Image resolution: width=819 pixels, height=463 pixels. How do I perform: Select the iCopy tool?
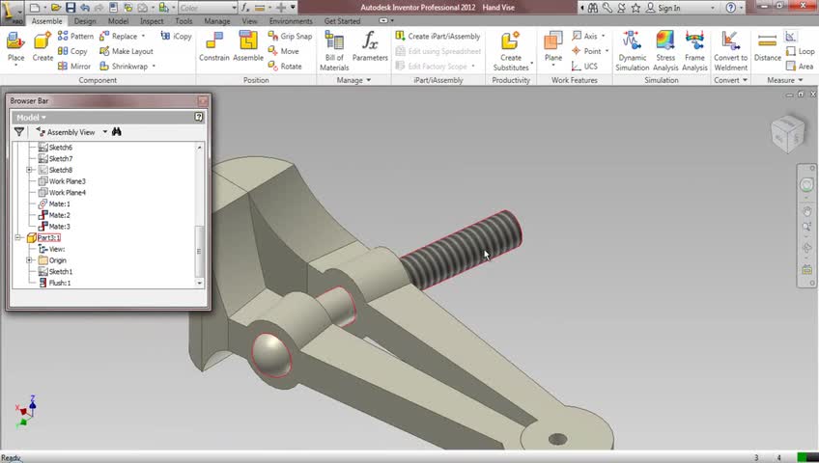(177, 36)
